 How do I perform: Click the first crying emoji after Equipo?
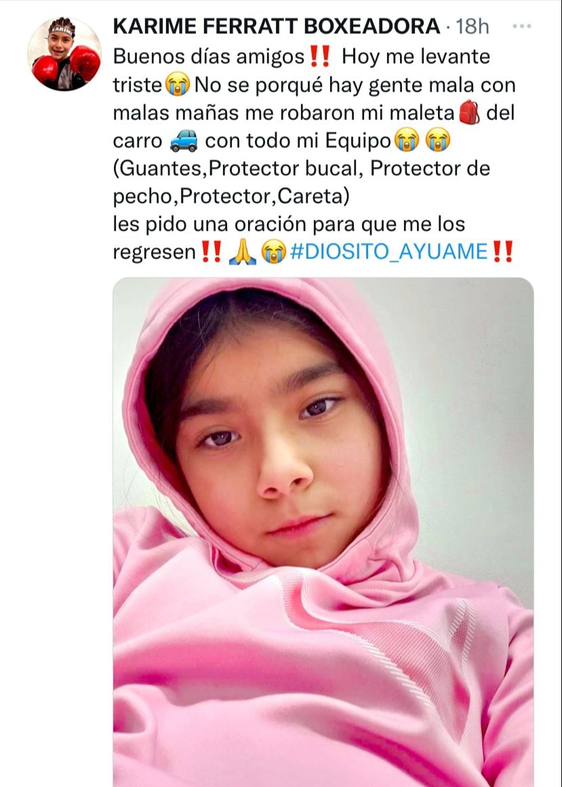click(407, 140)
